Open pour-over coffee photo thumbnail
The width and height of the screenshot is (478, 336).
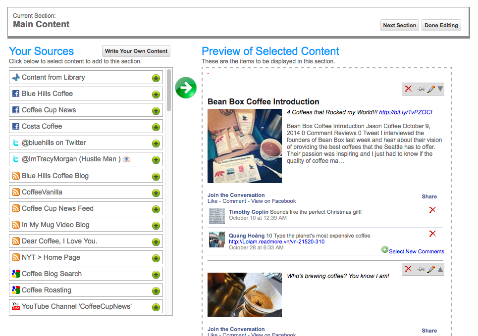coord(245,295)
